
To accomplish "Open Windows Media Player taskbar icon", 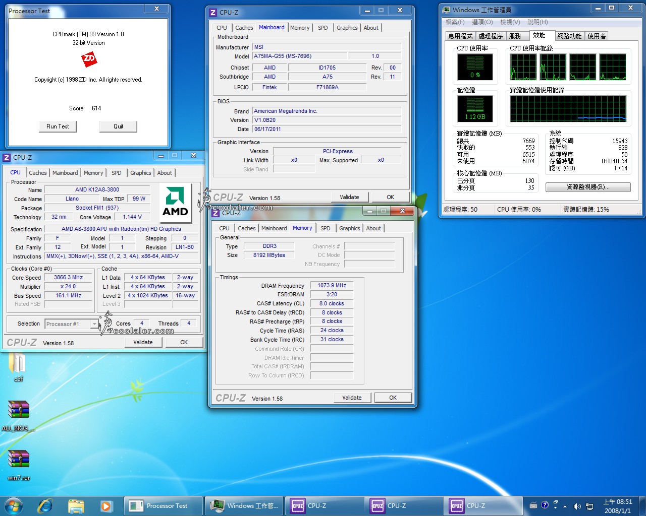I will [x=106, y=505].
